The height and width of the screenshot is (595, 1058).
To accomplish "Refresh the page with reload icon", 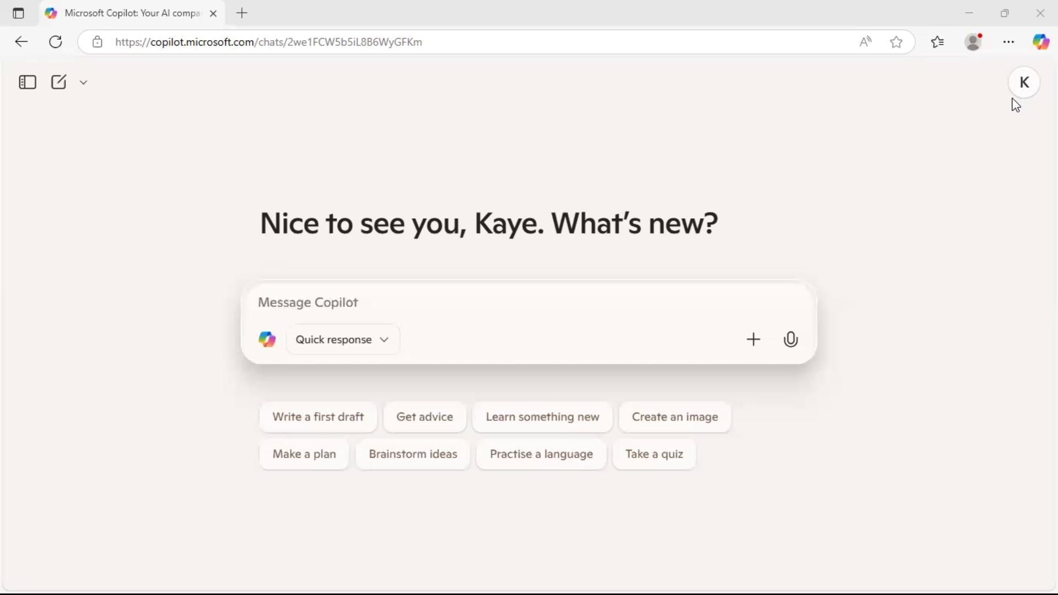I will (56, 42).
